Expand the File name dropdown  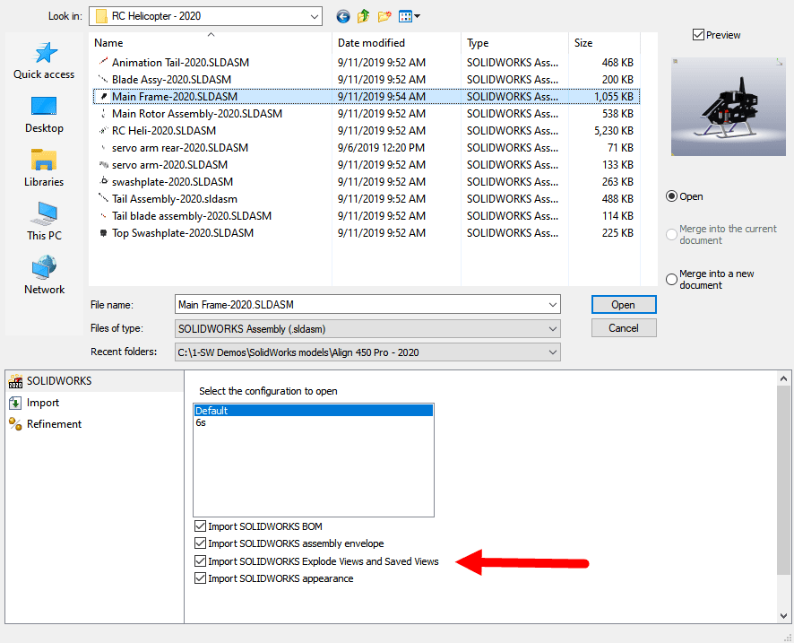pyautogui.click(x=553, y=305)
